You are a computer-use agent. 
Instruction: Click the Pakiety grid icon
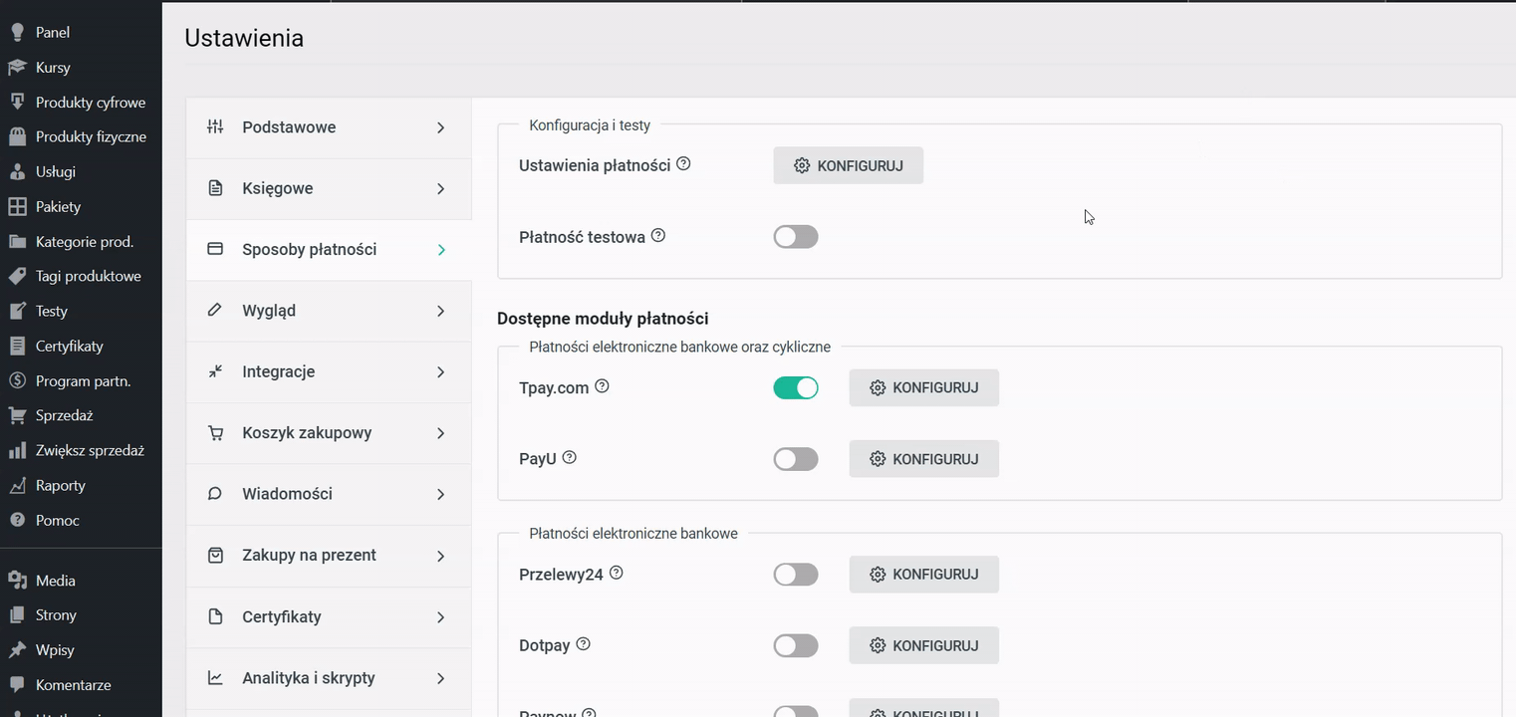tap(17, 206)
